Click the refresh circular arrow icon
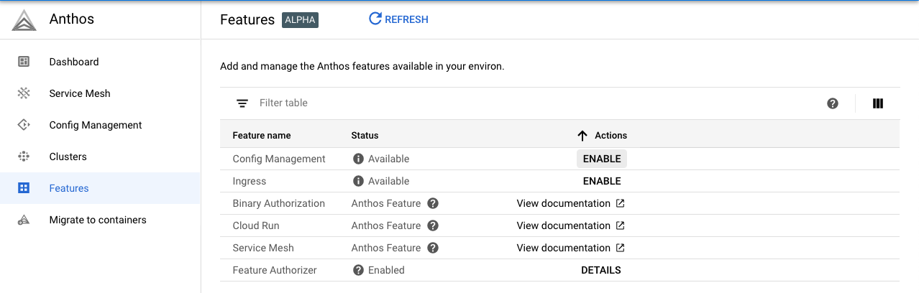 375,19
